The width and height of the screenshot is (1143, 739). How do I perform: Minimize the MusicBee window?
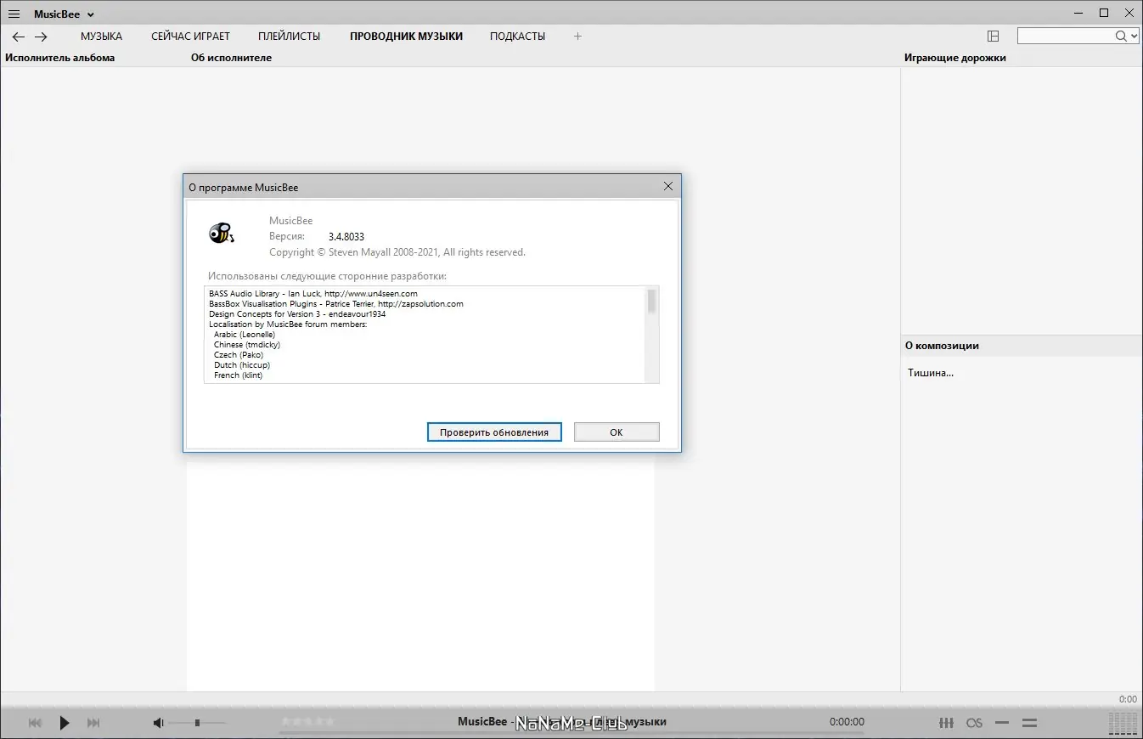(1078, 13)
